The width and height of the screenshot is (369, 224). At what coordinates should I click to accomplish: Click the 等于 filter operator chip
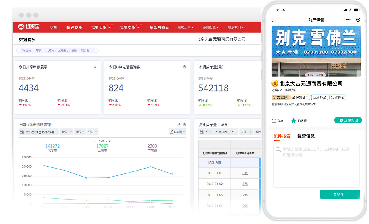pyautogui.click(x=39, y=51)
